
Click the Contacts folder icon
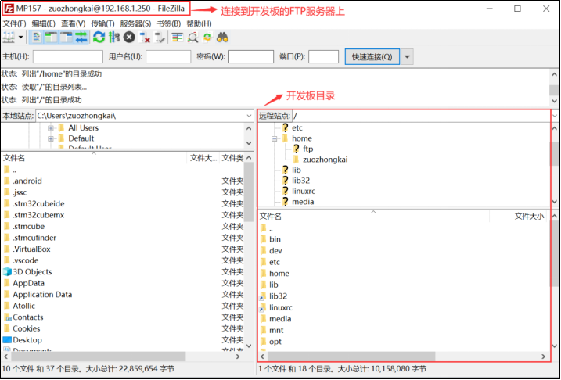click(x=8, y=317)
